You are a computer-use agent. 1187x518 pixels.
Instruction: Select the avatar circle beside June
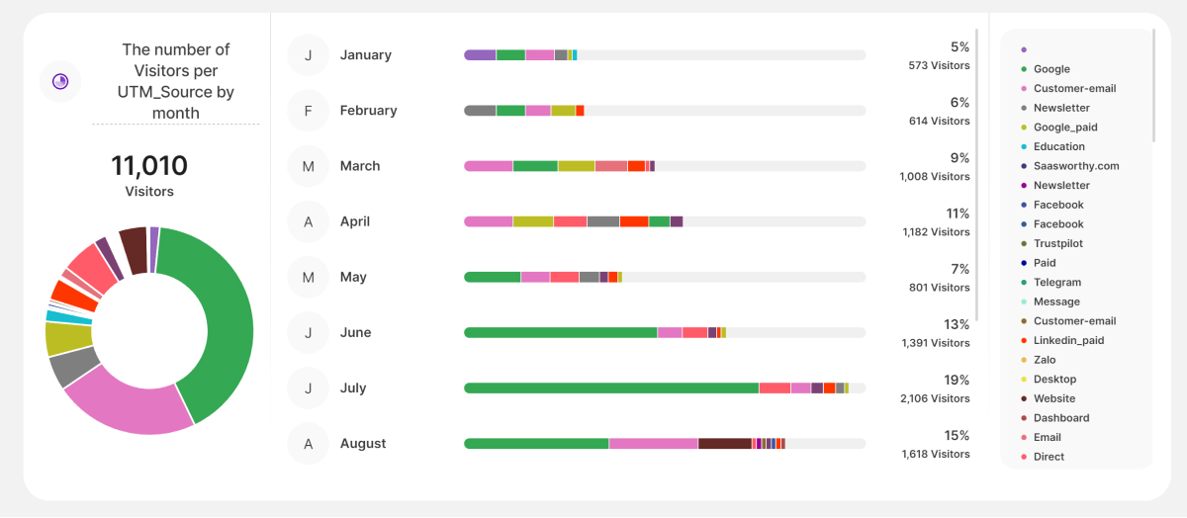click(x=308, y=332)
